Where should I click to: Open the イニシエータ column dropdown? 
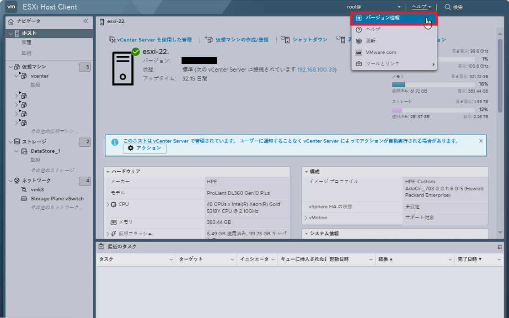tap(273, 260)
